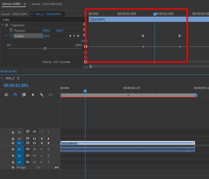Click the Mixage track end icon
Viewport: 209px width, 179px height.
click(x=56, y=168)
